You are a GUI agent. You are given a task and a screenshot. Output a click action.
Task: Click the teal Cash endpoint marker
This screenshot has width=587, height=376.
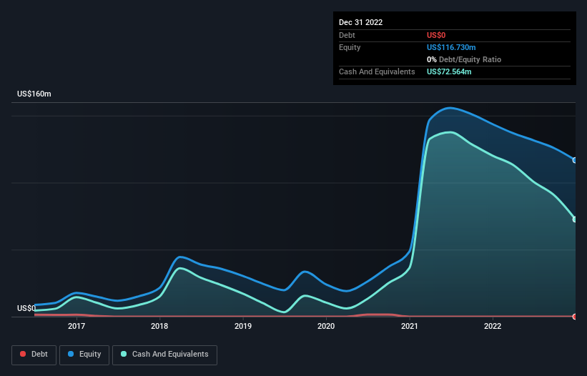(x=575, y=219)
